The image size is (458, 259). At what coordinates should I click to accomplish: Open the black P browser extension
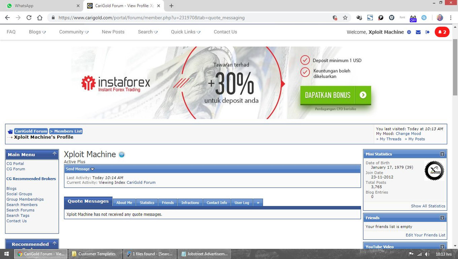coord(381,18)
